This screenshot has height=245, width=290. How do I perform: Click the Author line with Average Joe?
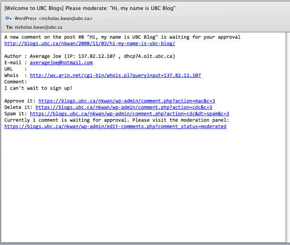[x=90, y=56]
